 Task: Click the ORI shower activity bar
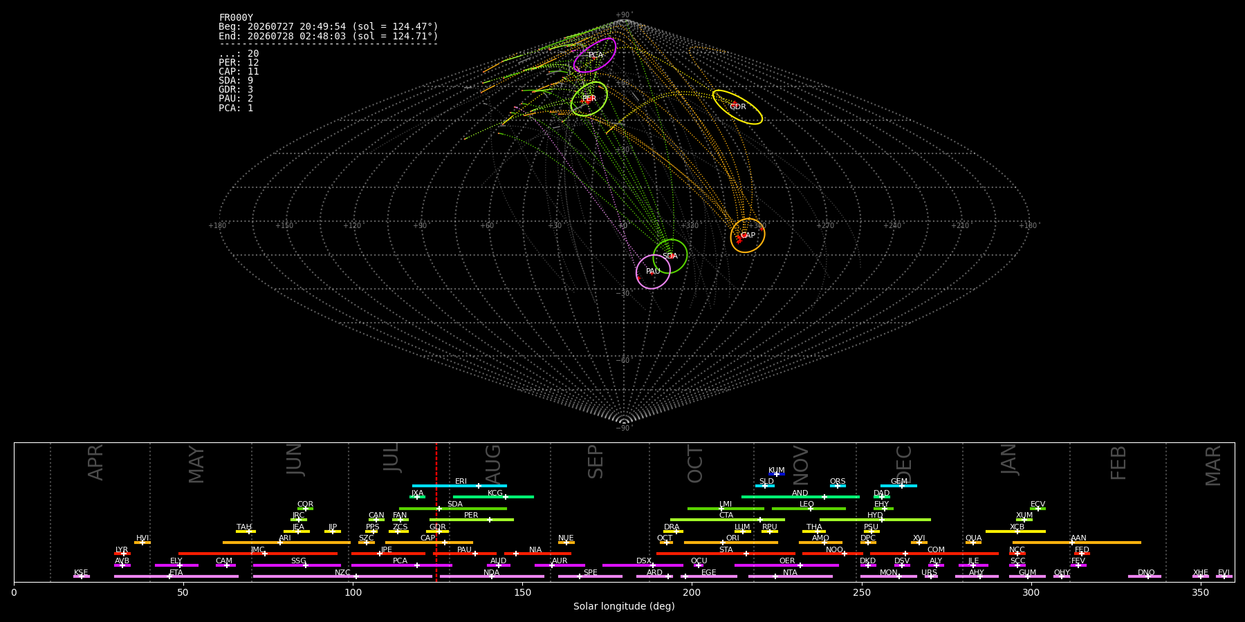[731, 543]
